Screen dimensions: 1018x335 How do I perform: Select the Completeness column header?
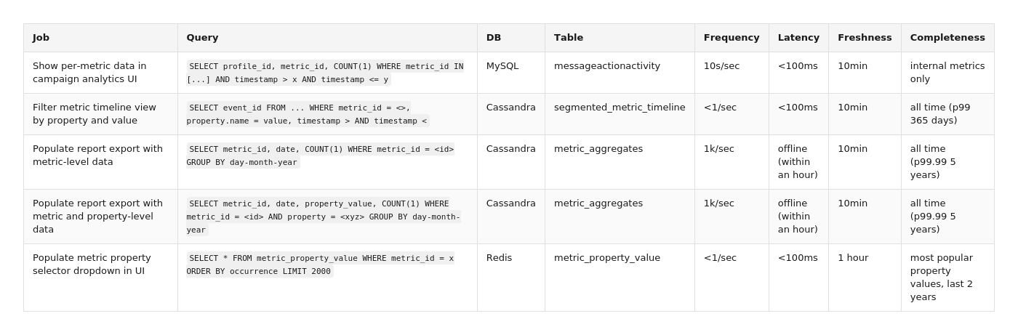(x=947, y=38)
